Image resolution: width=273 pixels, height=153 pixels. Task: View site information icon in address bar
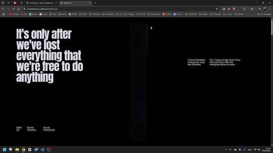coord(25,9)
